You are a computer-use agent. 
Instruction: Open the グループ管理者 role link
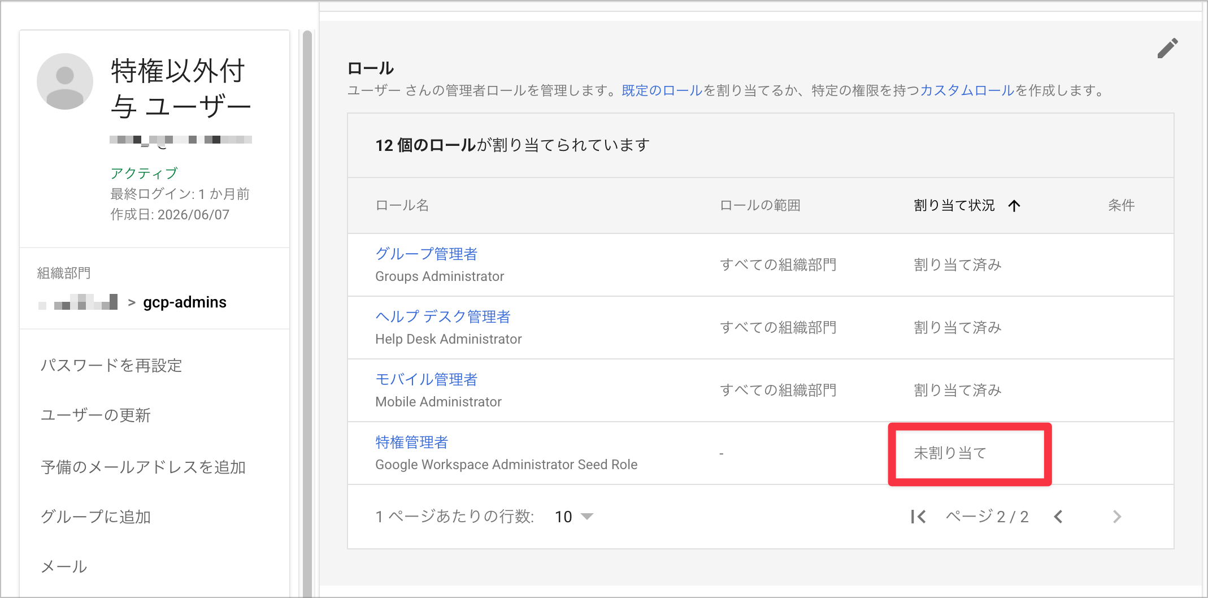tap(427, 254)
